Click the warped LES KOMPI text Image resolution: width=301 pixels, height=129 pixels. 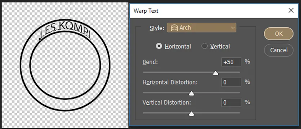(65, 30)
